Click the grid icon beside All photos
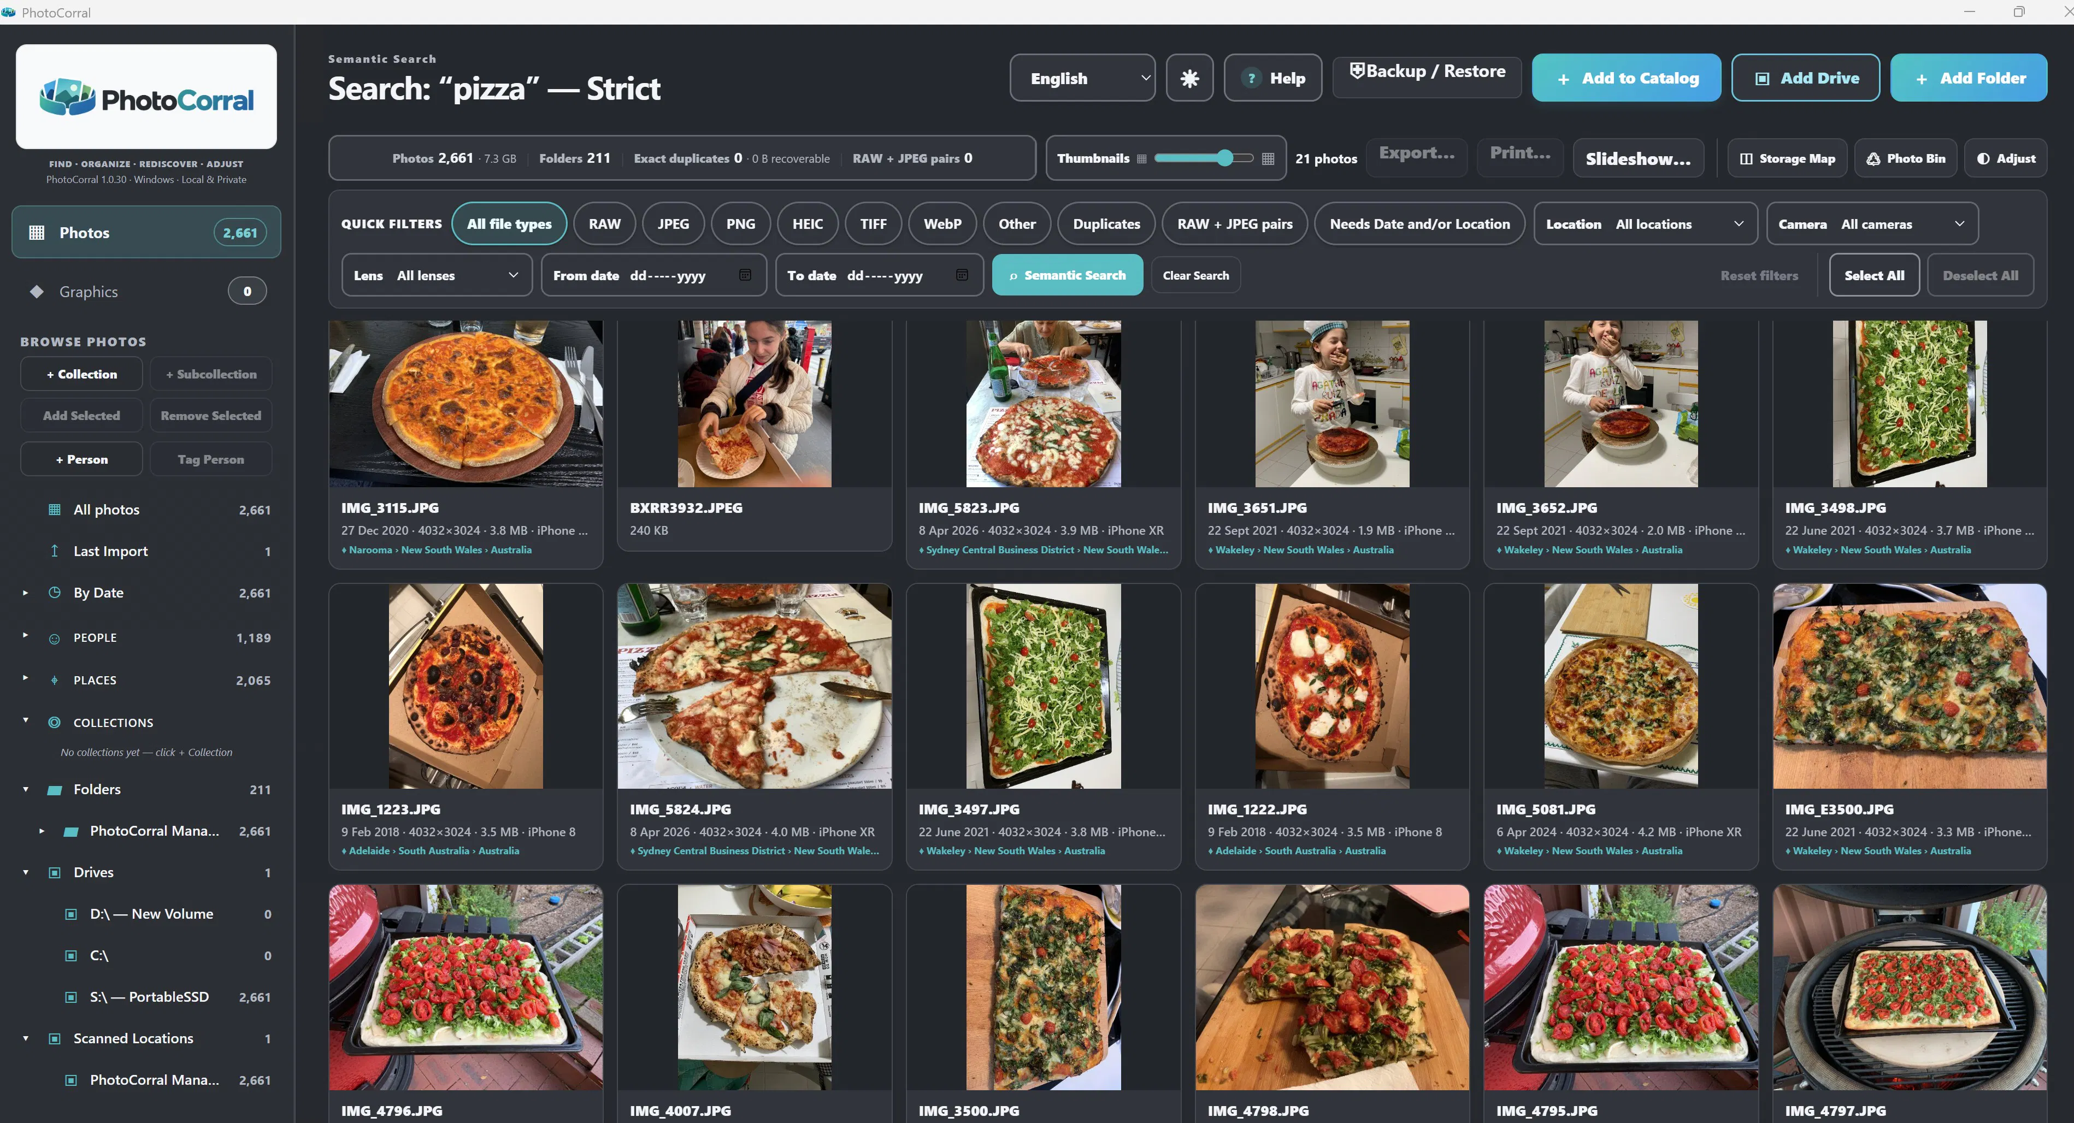Screen dimensions: 2074x1123 coord(55,510)
